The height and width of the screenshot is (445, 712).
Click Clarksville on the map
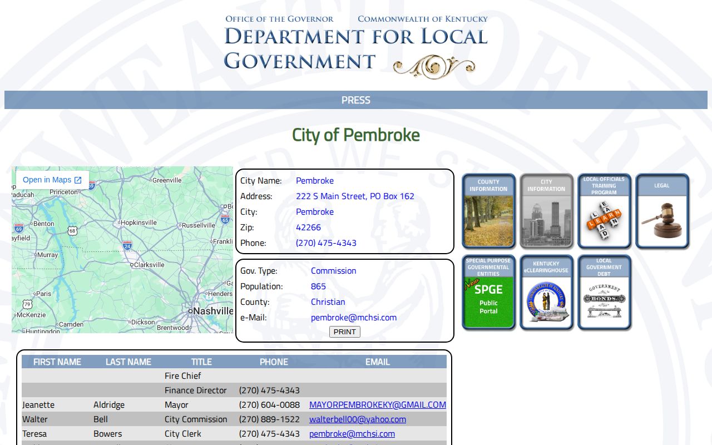(x=148, y=265)
